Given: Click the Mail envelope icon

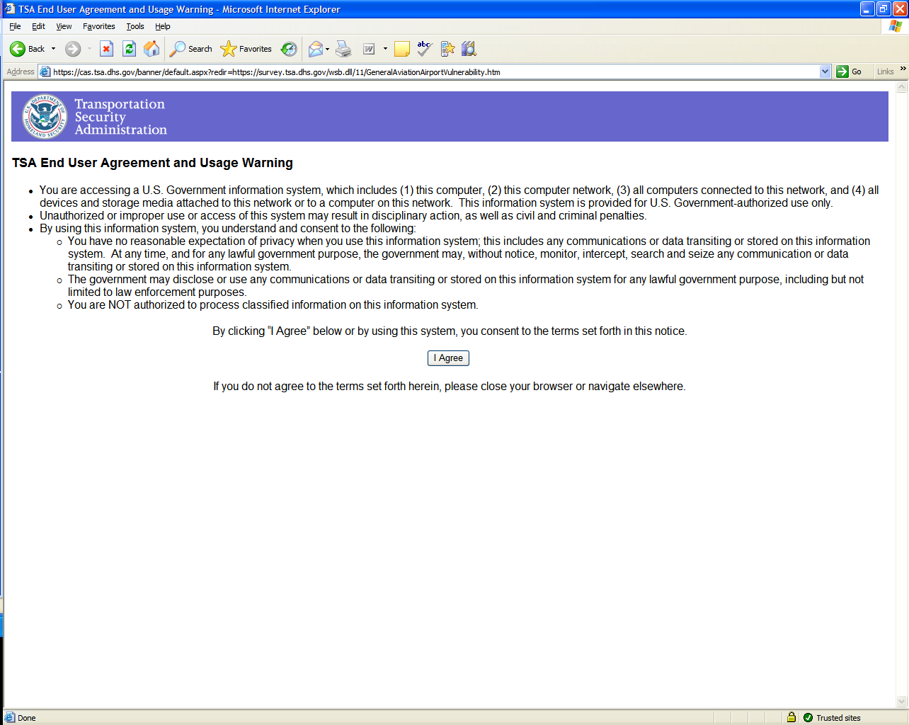Looking at the screenshot, I should pyautogui.click(x=316, y=49).
